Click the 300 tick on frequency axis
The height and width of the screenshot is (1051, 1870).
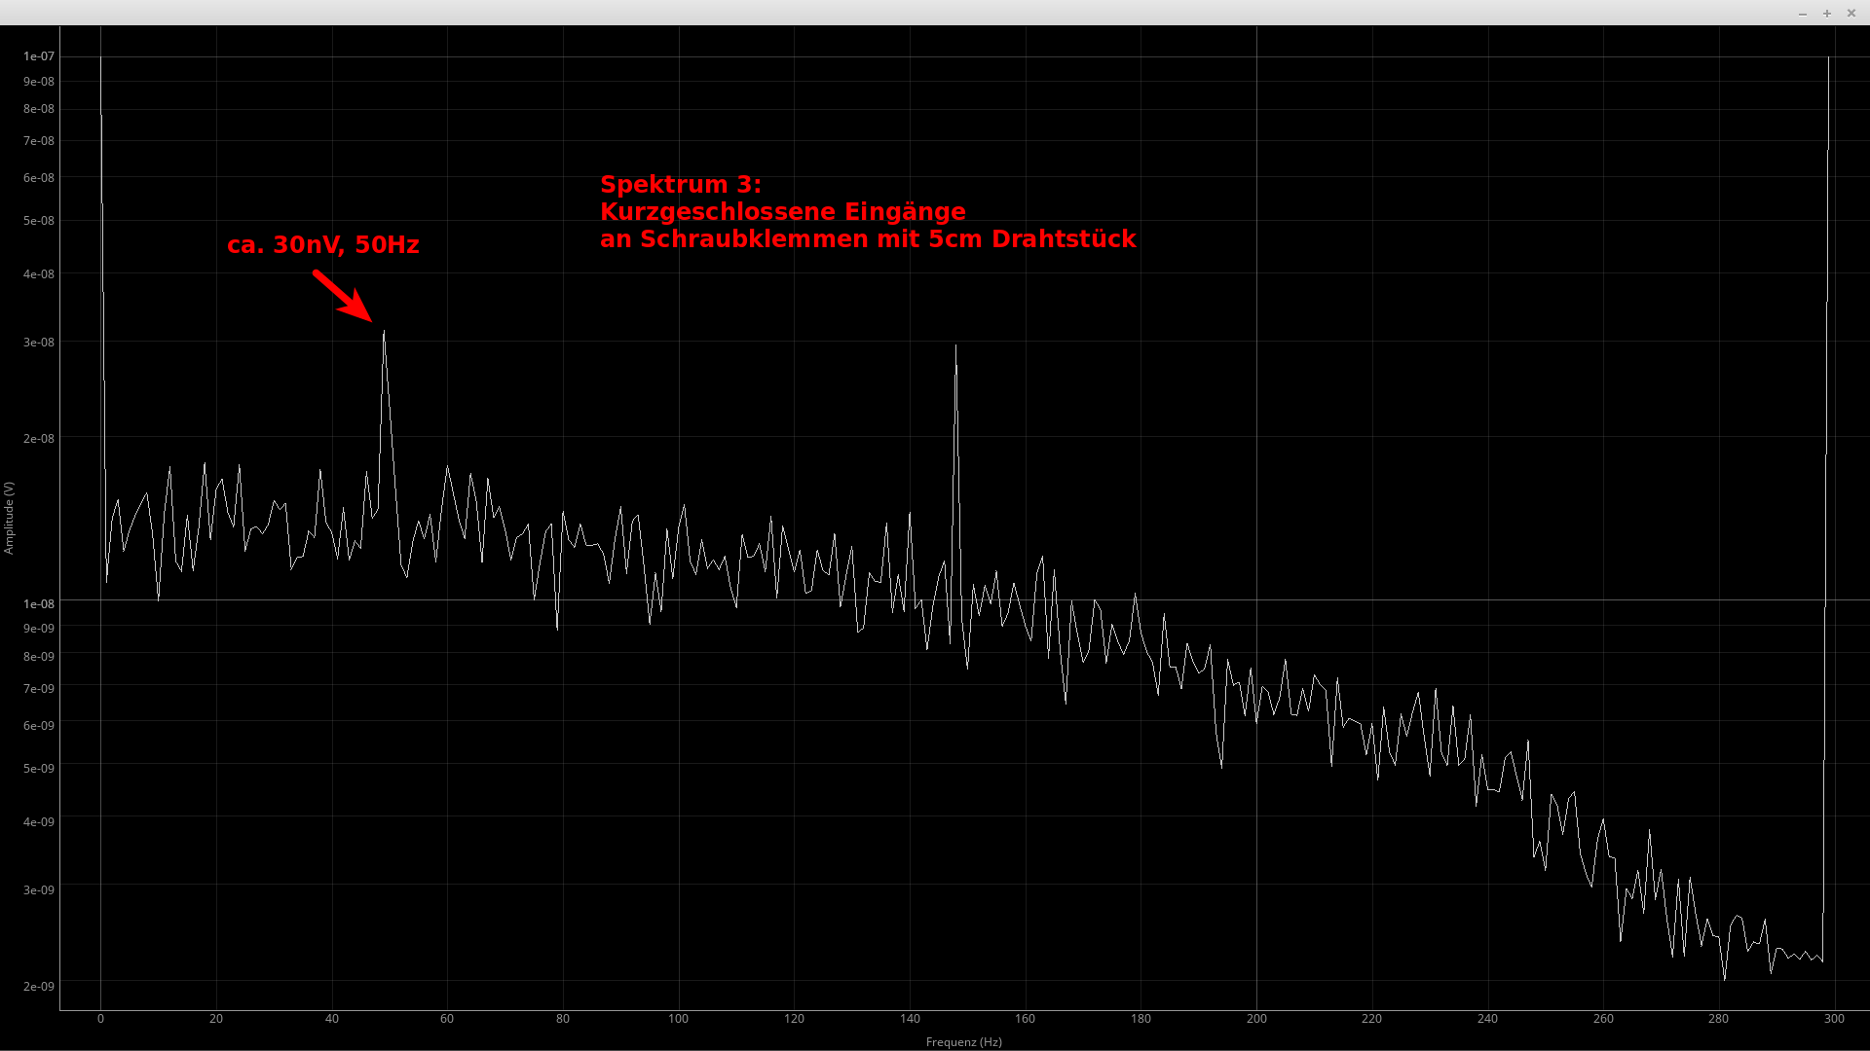coord(1834,1018)
